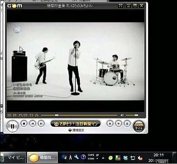Toggle the KANA indicator in language bar
The image size is (177, 164).
(91, 159)
